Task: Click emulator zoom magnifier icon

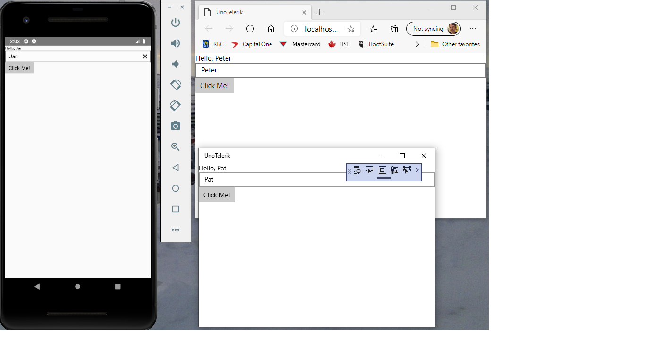Action: (x=176, y=147)
